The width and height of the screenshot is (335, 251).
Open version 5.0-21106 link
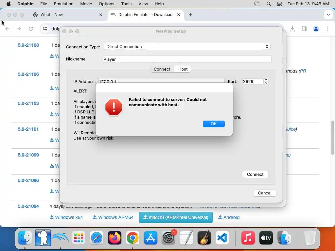[28, 74]
